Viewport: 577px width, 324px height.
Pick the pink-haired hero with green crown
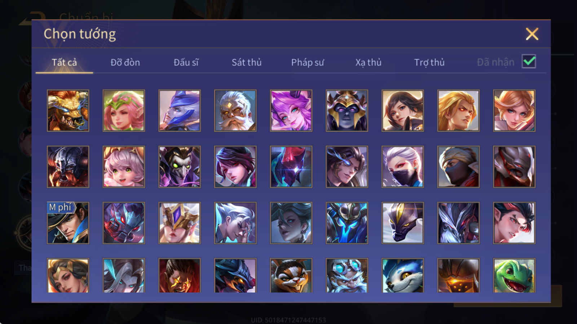click(124, 111)
